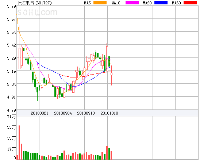Click the 5.04 price axis label

[x=11, y=84]
